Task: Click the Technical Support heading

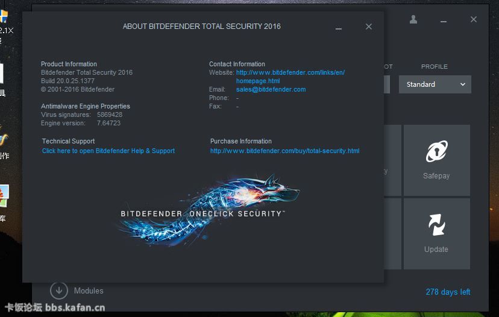Action: click(x=68, y=141)
